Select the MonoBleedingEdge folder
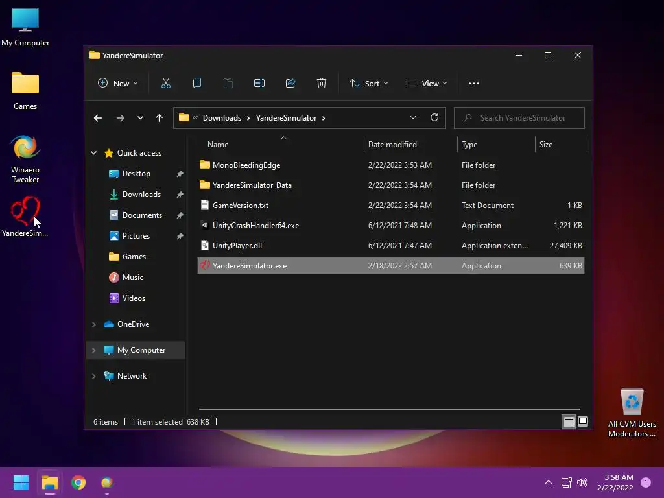The image size is (664, 498). pos(391,165)
